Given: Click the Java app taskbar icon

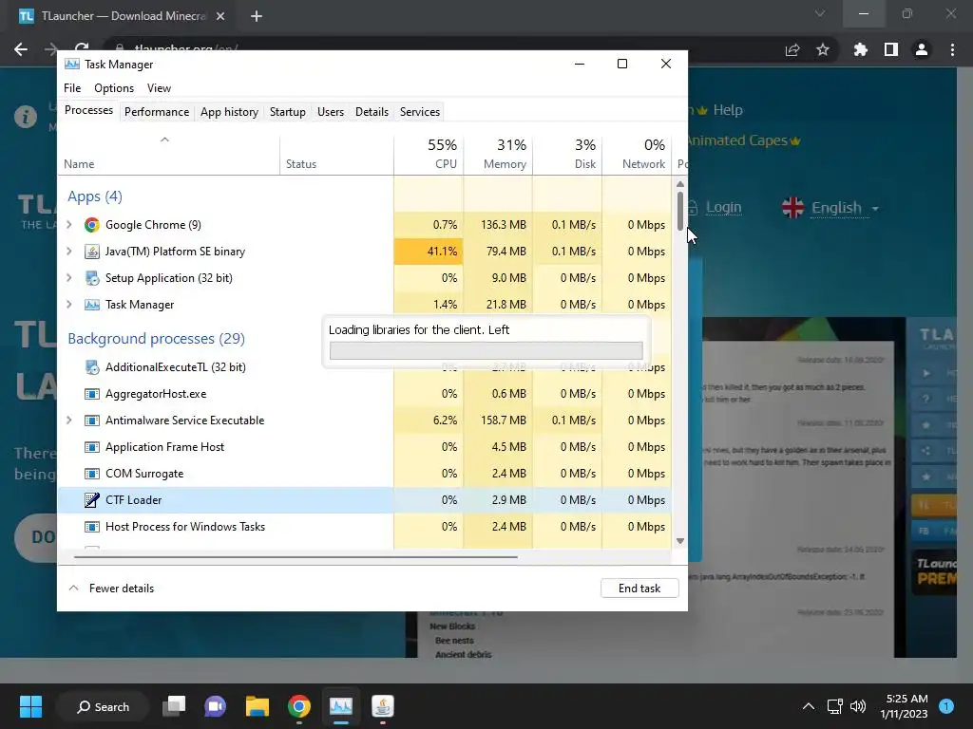Looking at the screenshot, I should tap(382, 706).
